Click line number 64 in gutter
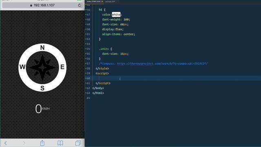This screenshot has width=261, height=147. (x=88, y=98)
